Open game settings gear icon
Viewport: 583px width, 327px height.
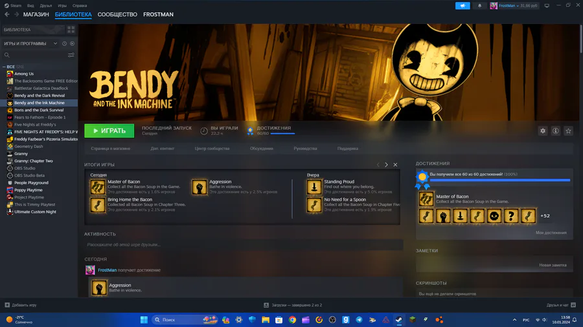pos(543,131)
